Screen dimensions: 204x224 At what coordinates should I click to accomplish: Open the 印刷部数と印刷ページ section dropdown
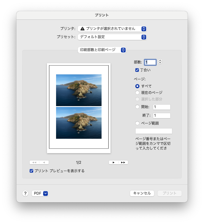(x=102, y=50)
